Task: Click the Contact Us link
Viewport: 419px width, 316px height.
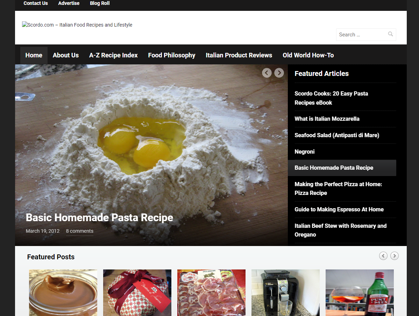Action: [x=36, y=3]
